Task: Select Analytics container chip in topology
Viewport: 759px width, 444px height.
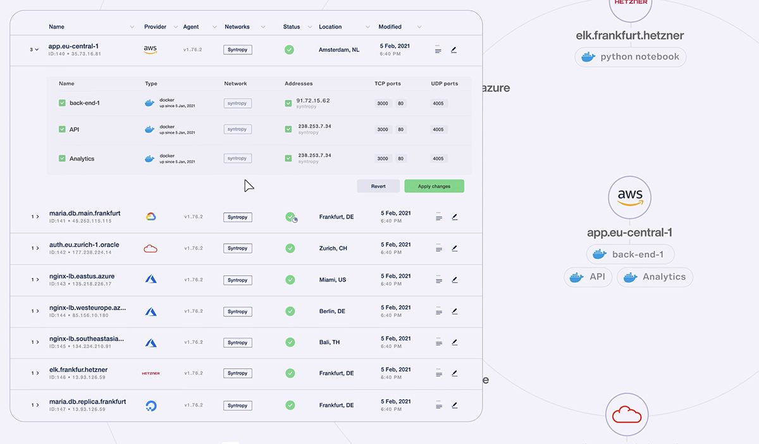Action: coord(655,277)
